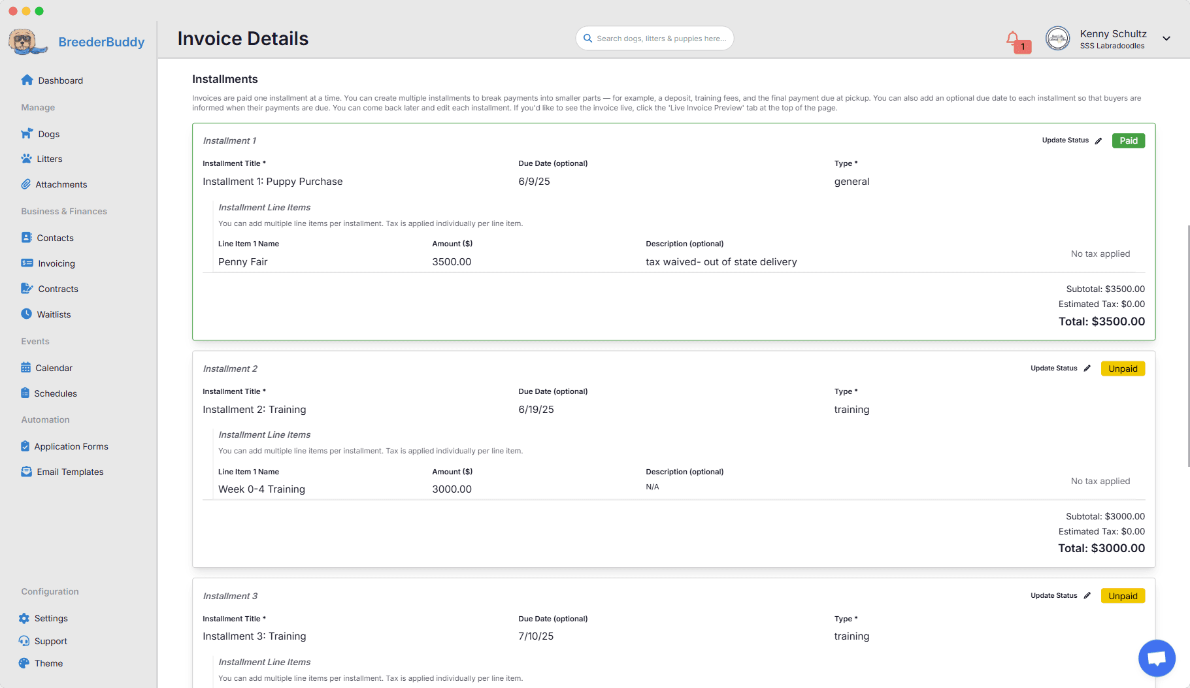Select the 3500.00 amount value
The height and width of the screenshot is (688, 1190).
tap(452, 262)
